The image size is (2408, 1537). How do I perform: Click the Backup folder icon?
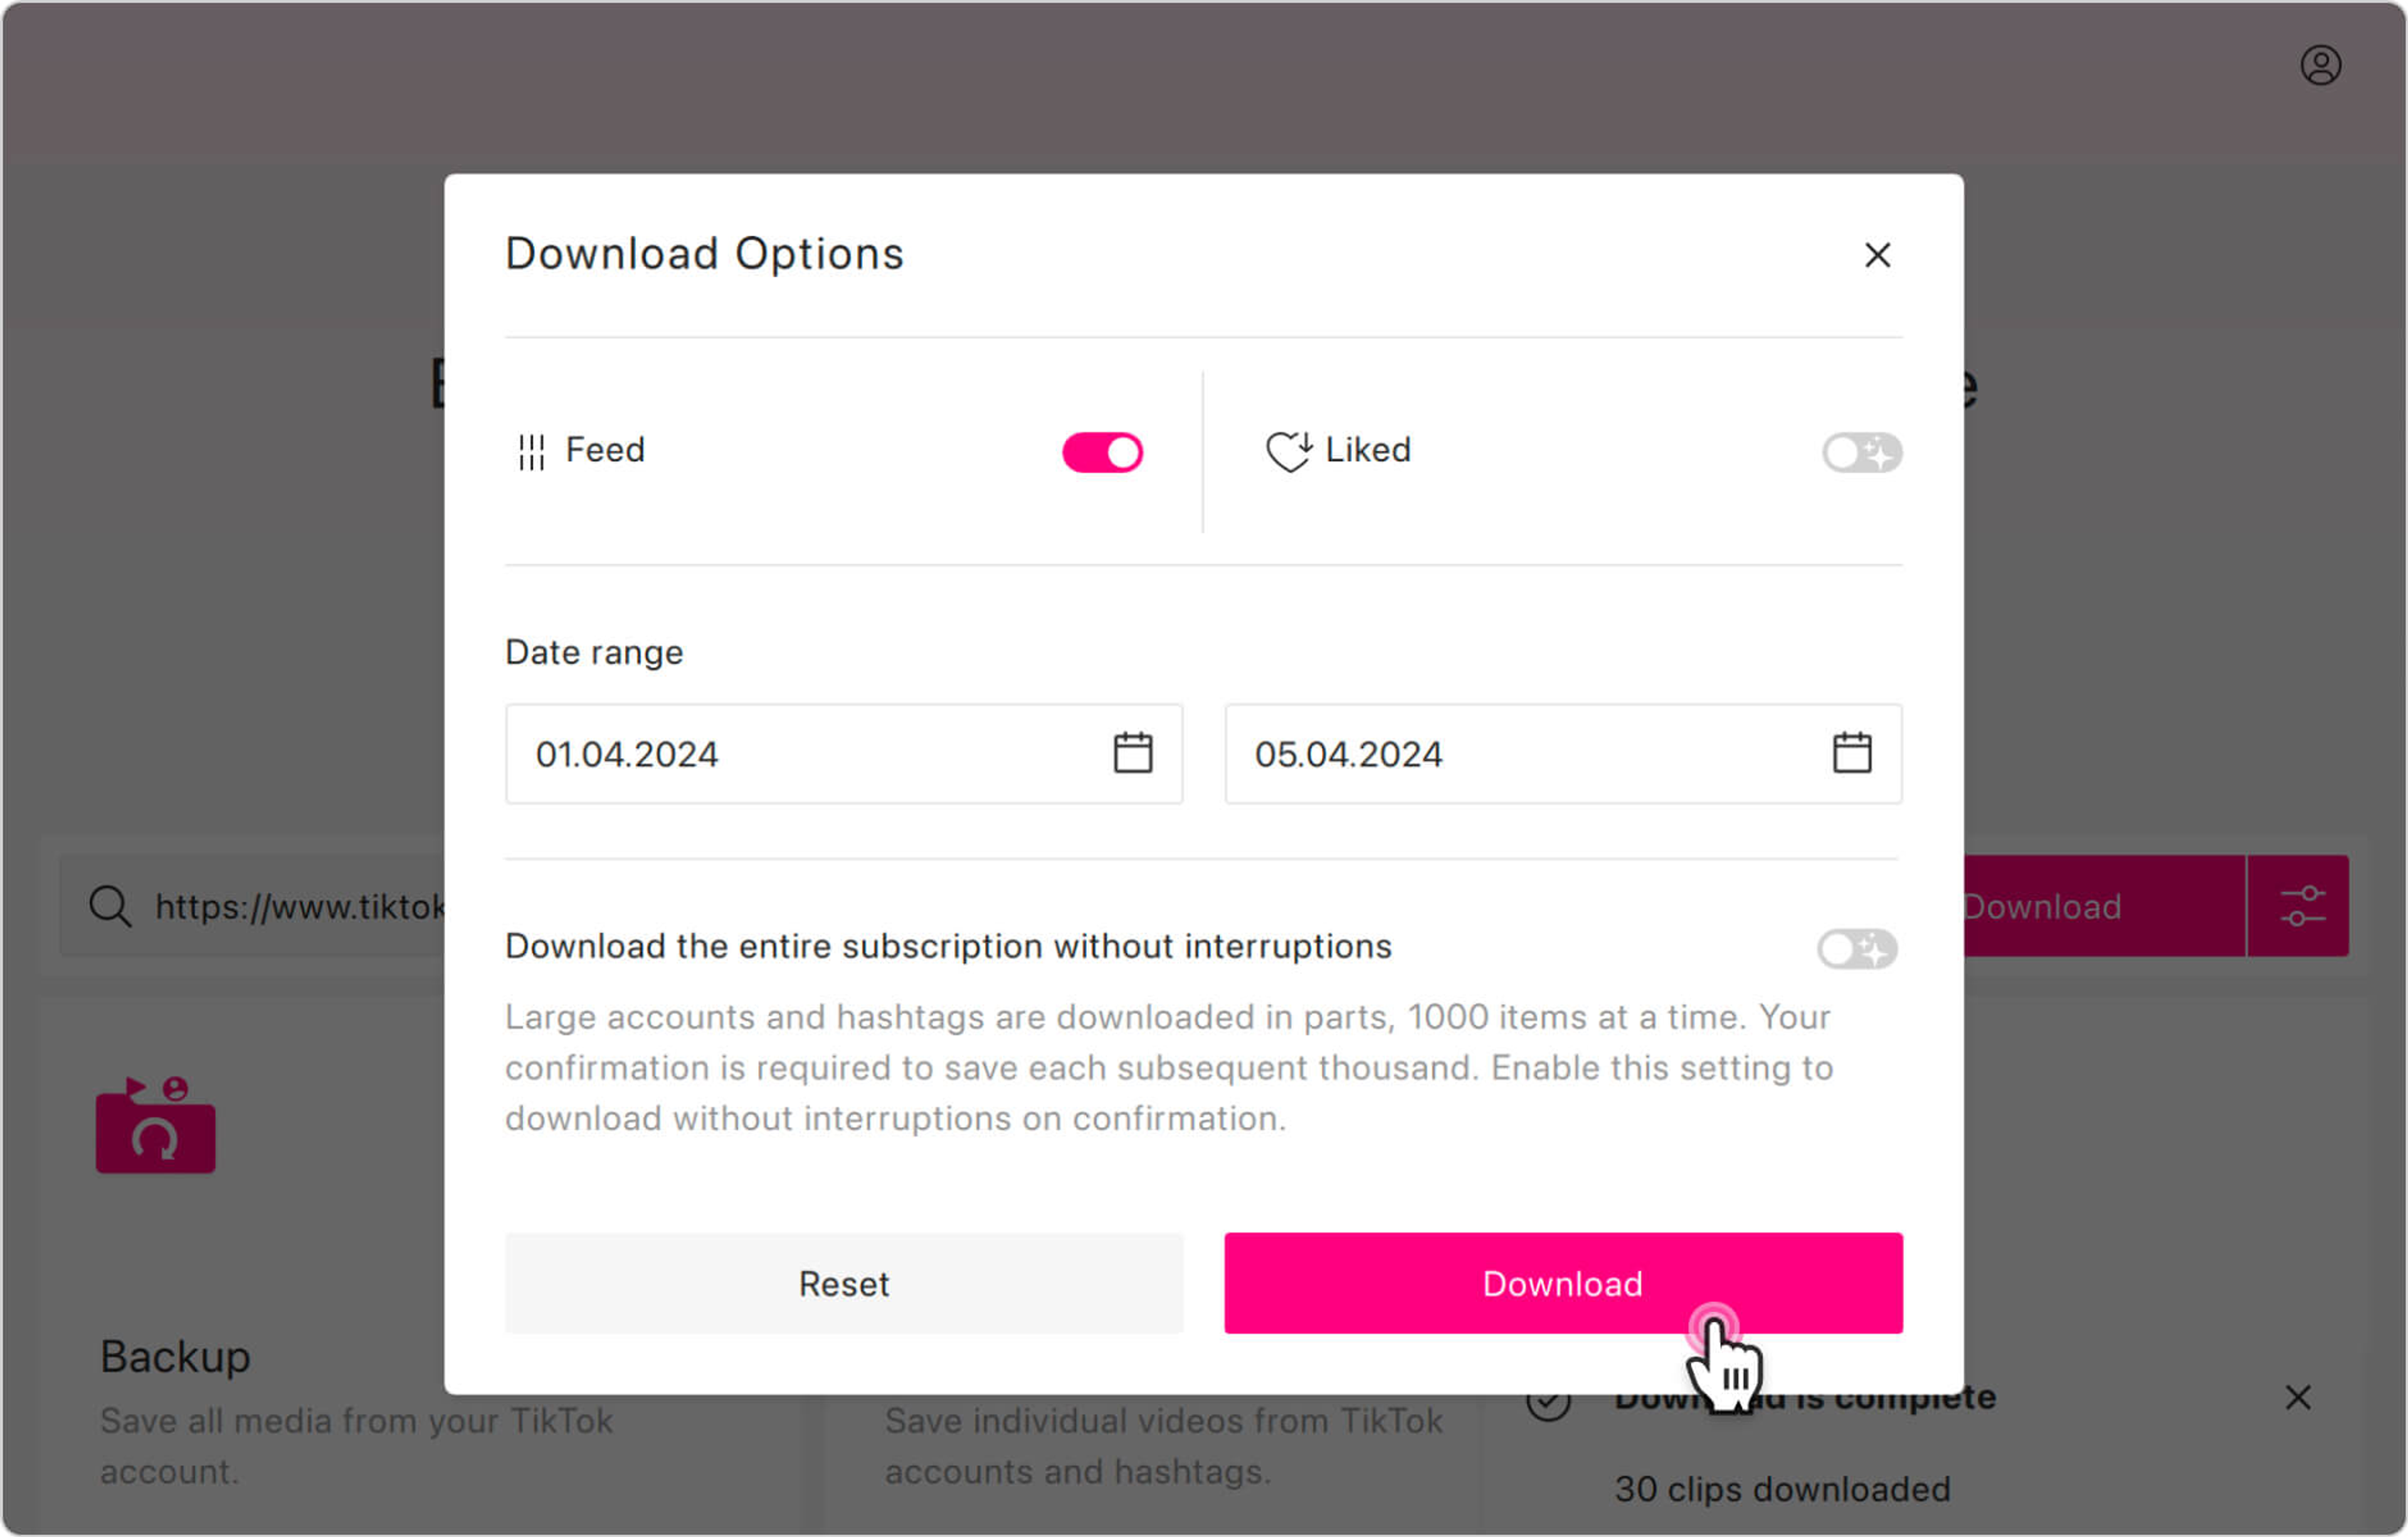[x=156, y=1124]
